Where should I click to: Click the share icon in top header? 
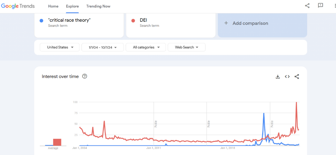pyautogui.click(x=307, y=6)
